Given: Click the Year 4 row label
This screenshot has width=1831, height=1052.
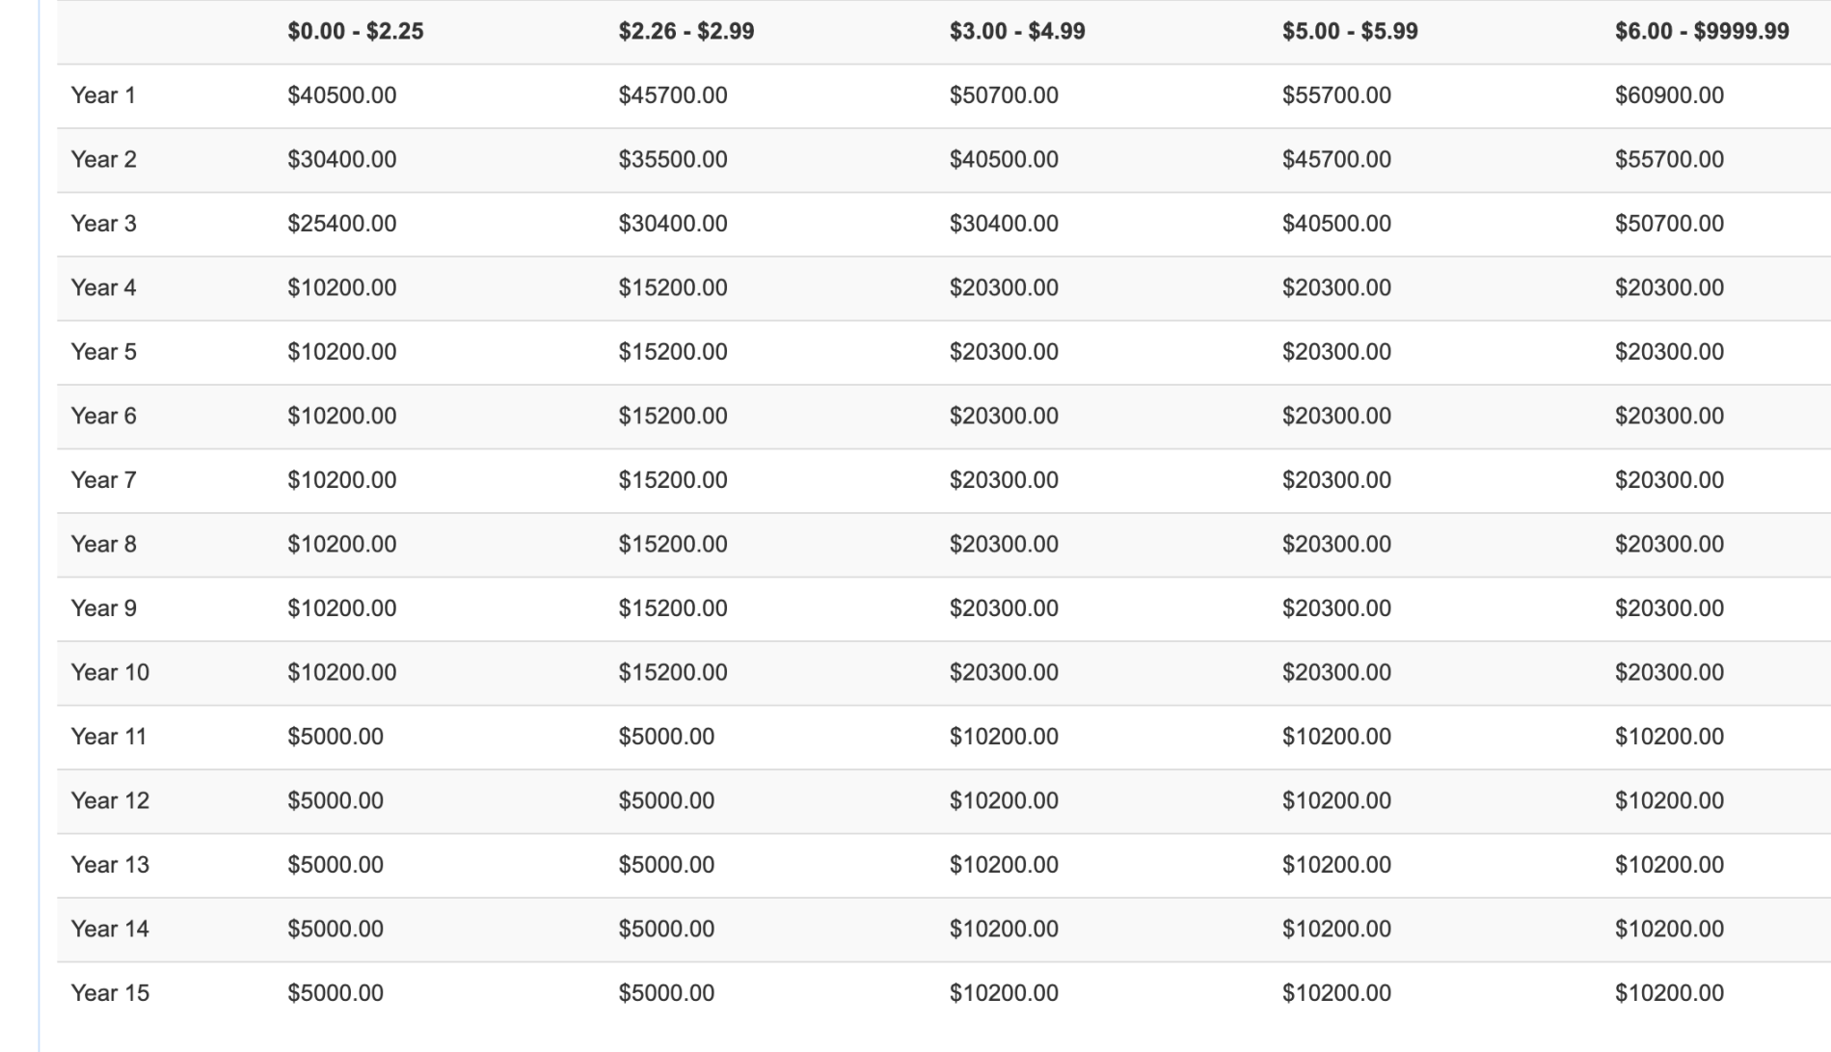Looking at the screenshot, I should [103, 287].
